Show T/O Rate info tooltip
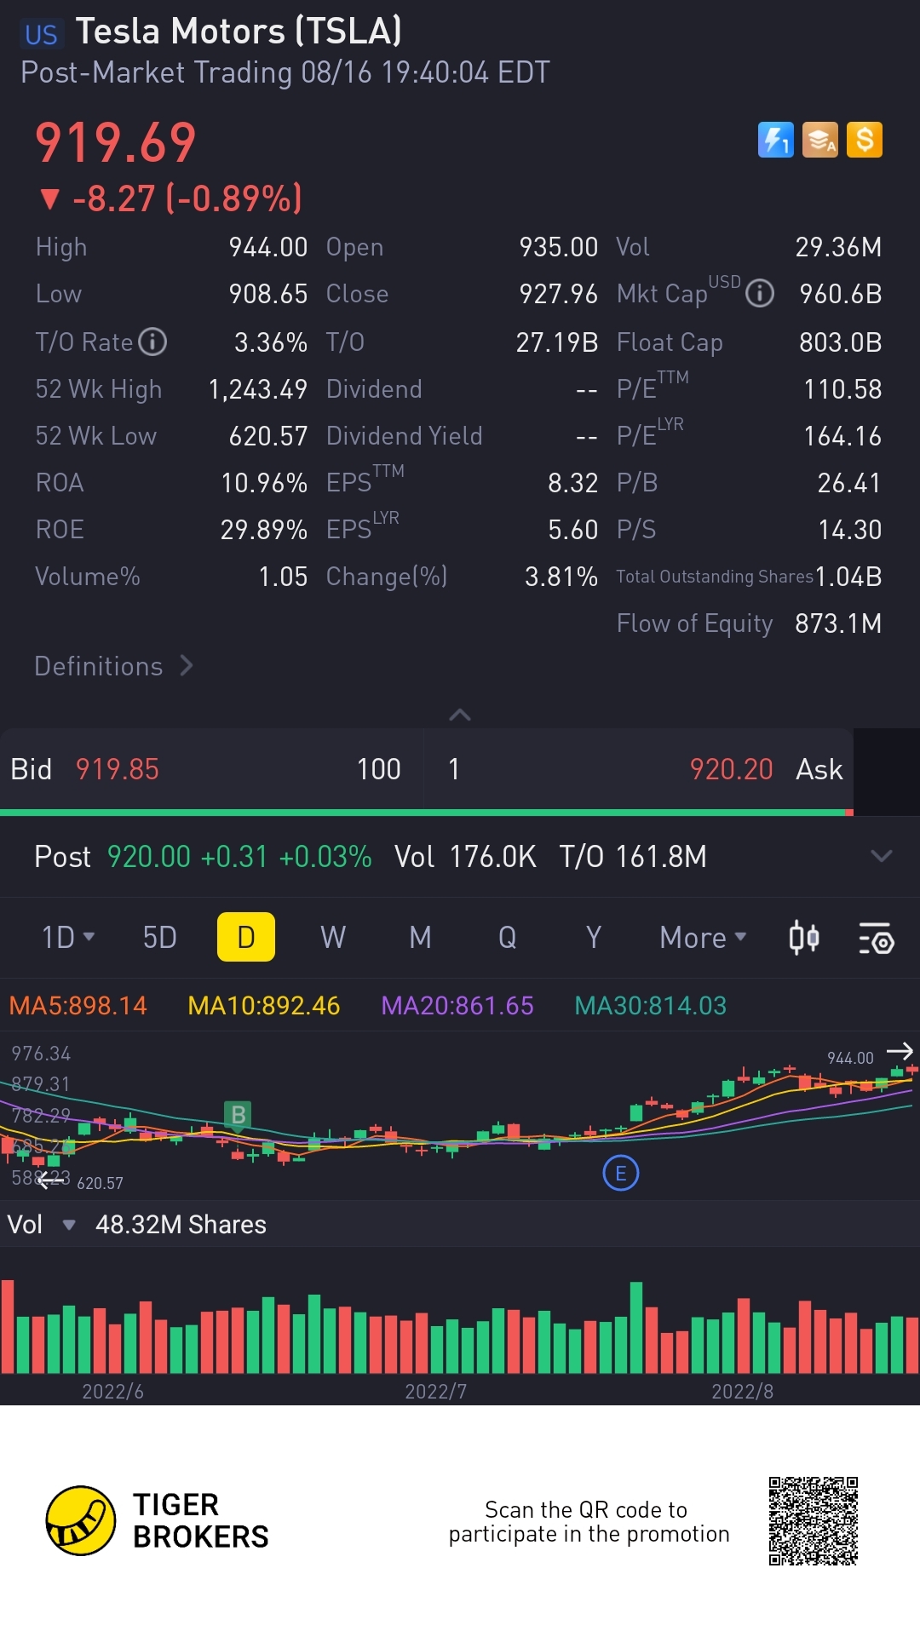 point(152,342)
